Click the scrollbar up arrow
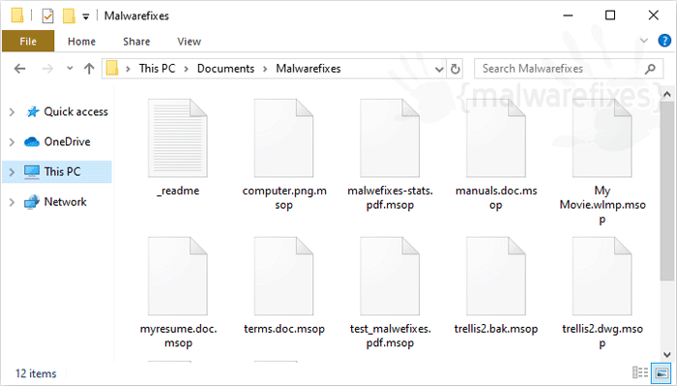677x386 pixels. [666, 94]
